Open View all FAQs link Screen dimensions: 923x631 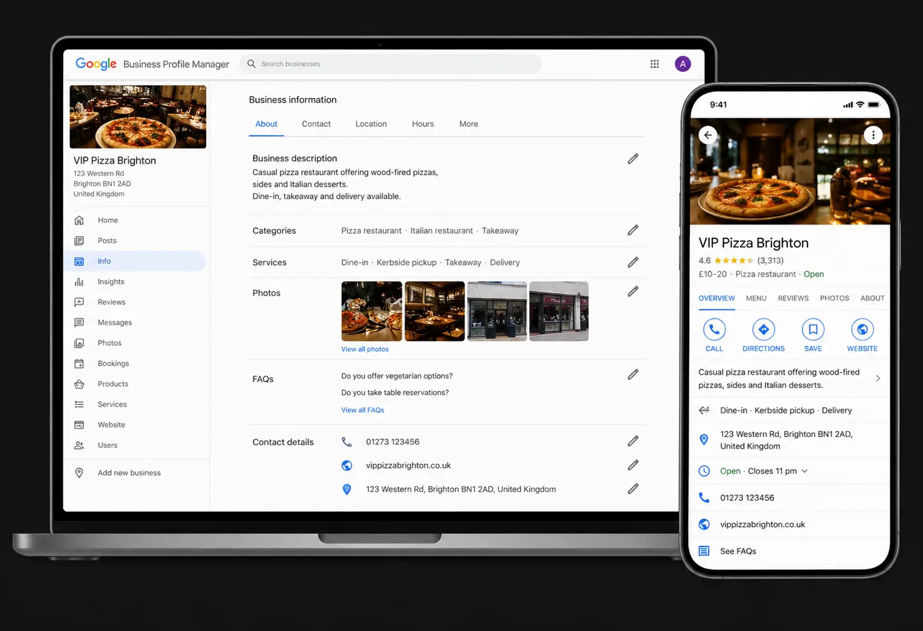click(363, 410)
